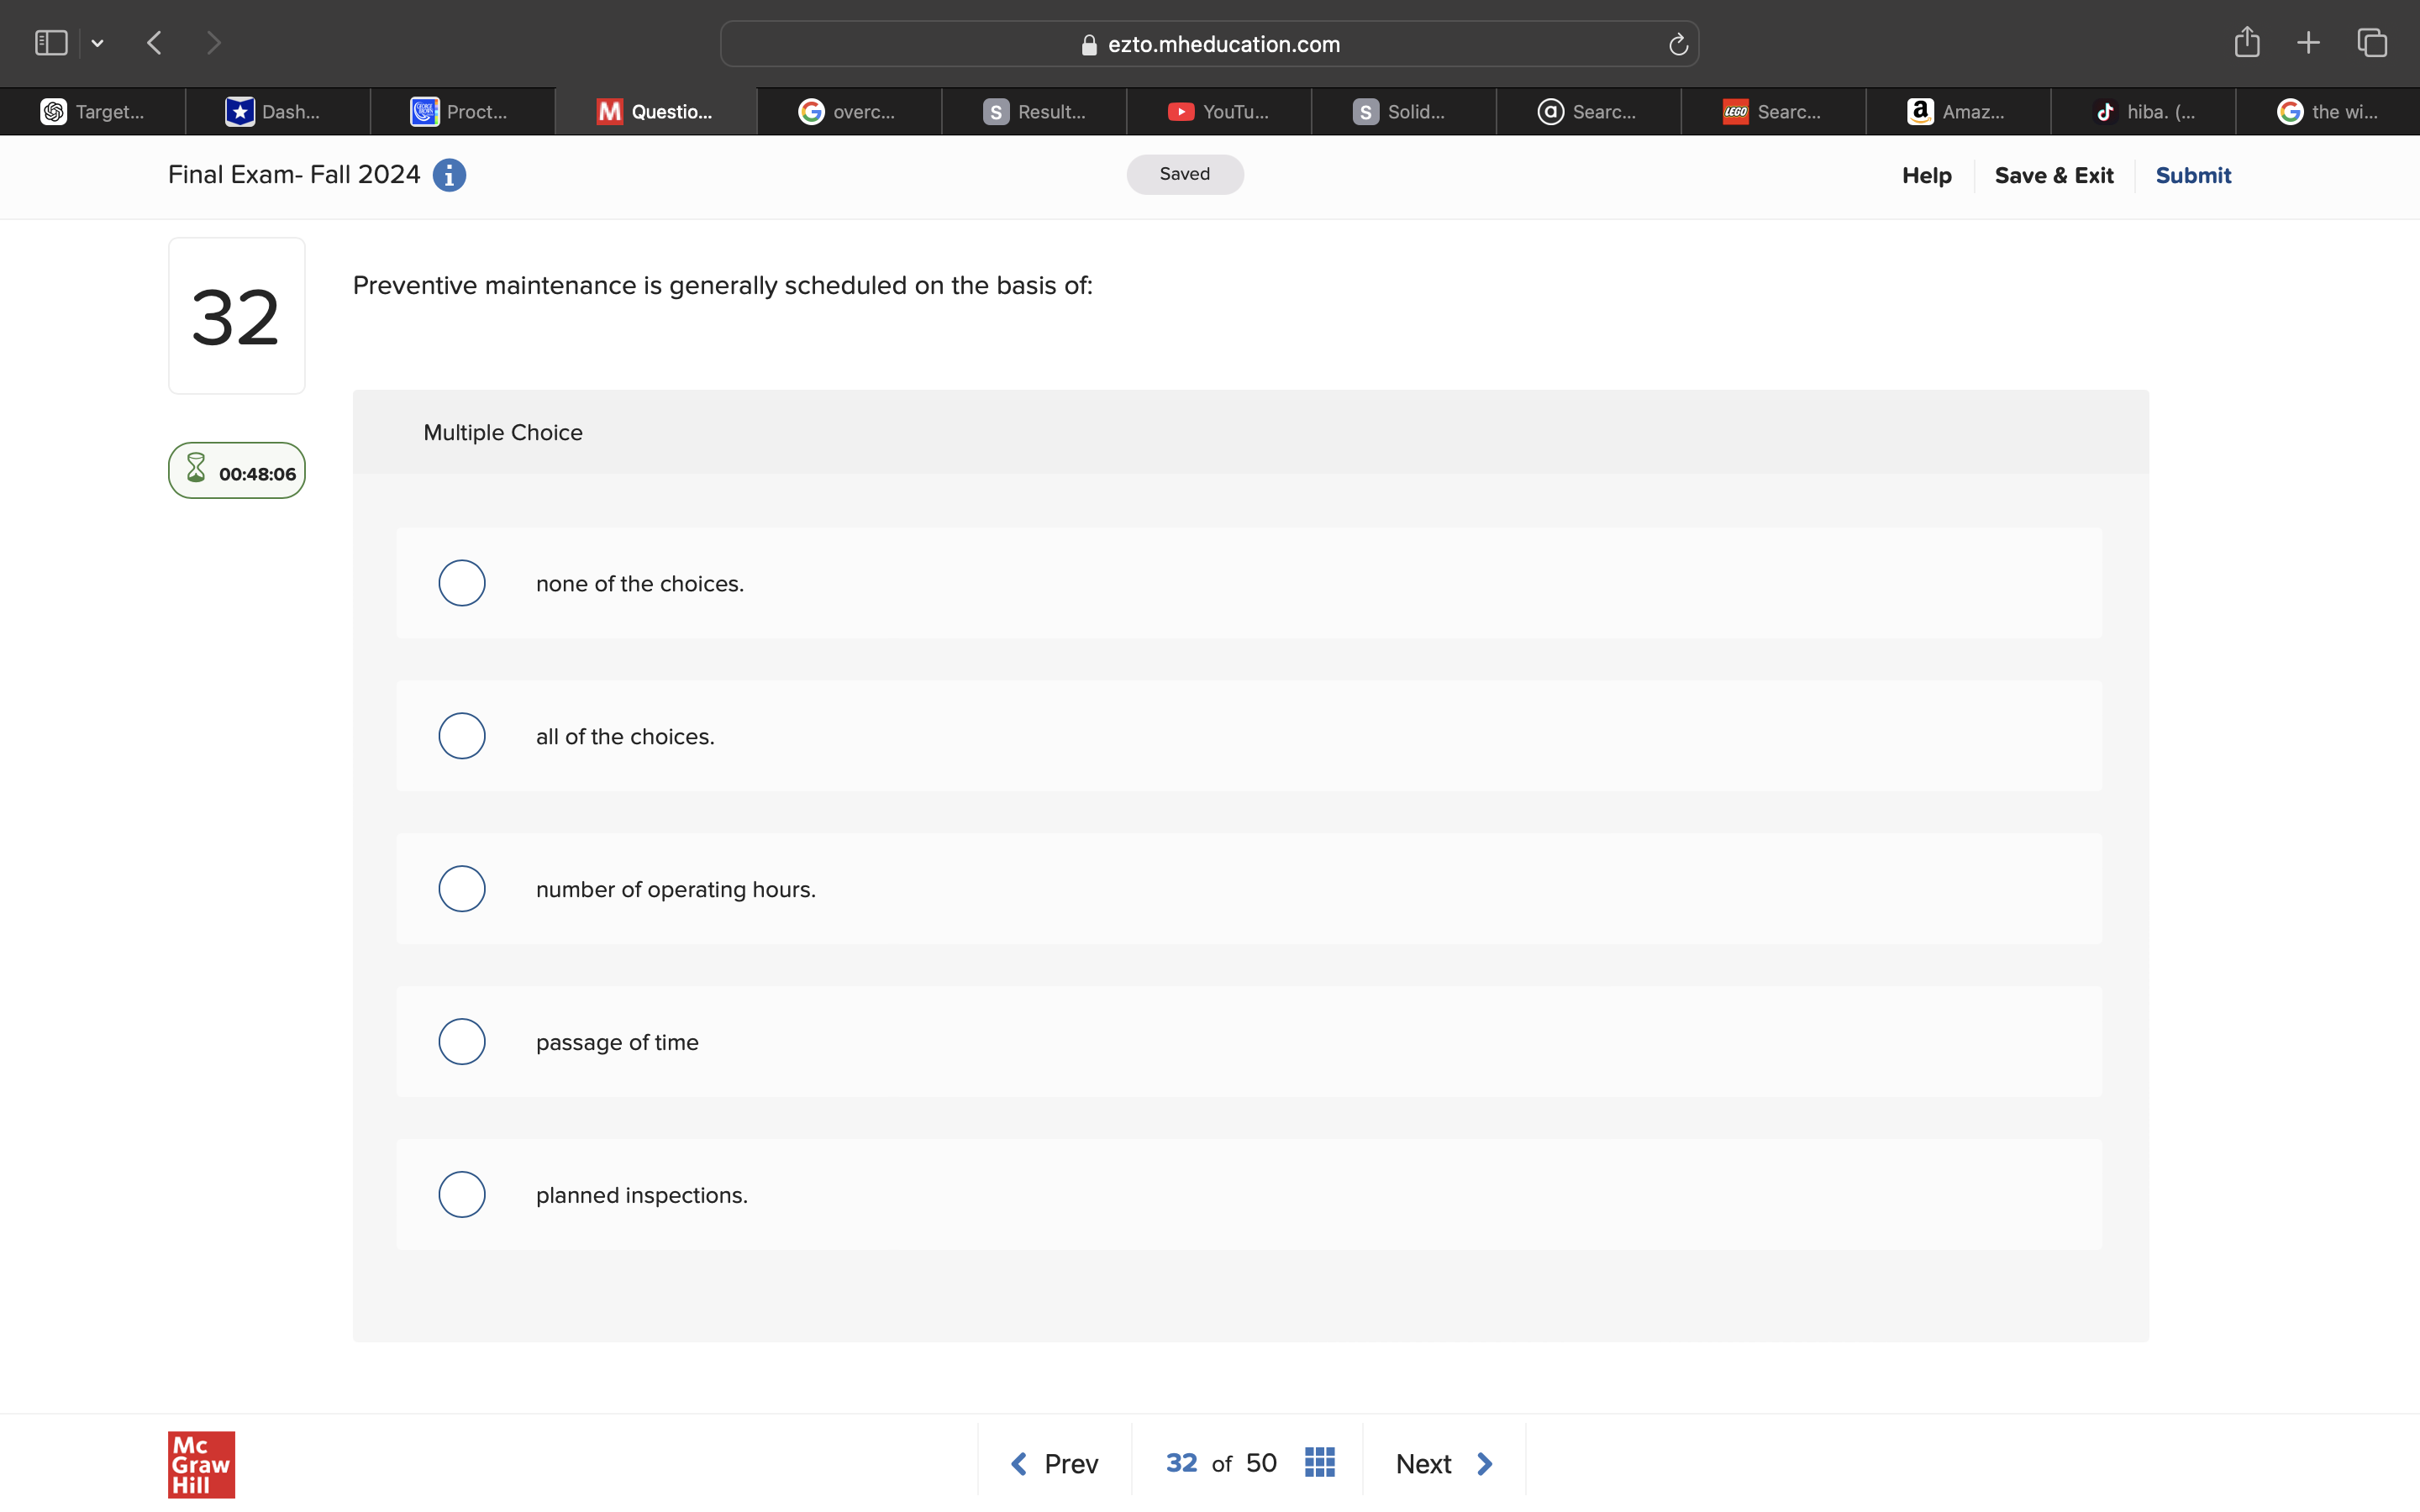This screenshot has width=2420, height=1512.
Task: Go to the next question
Action: (1443, 1464)
